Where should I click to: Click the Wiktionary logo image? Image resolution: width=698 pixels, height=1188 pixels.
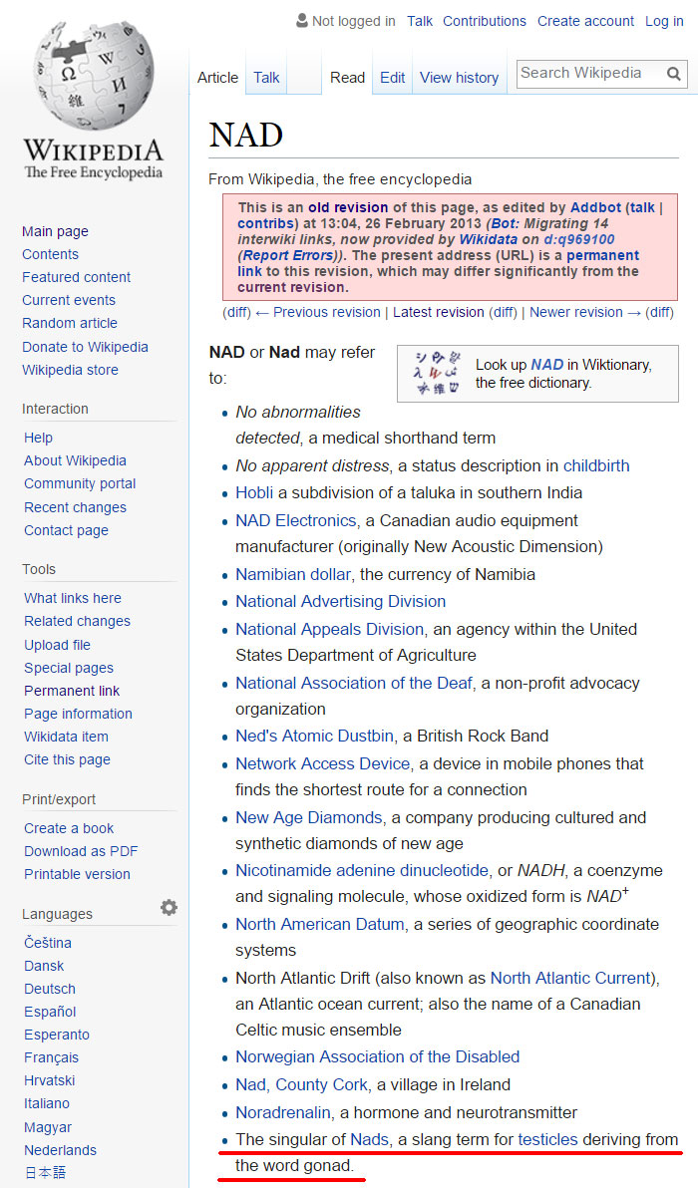point(437,374)
